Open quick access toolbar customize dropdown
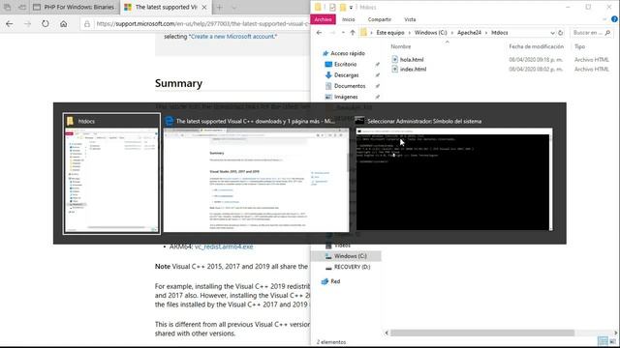The width and height of the screenshot is (620, 348). 351,7
